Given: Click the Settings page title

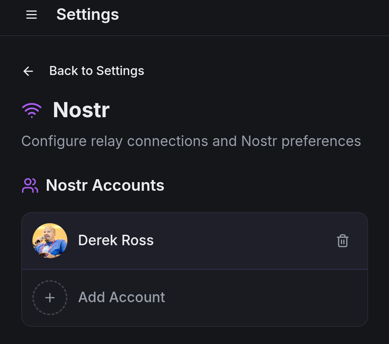Looking at the screenshot, I should (87, 15).
